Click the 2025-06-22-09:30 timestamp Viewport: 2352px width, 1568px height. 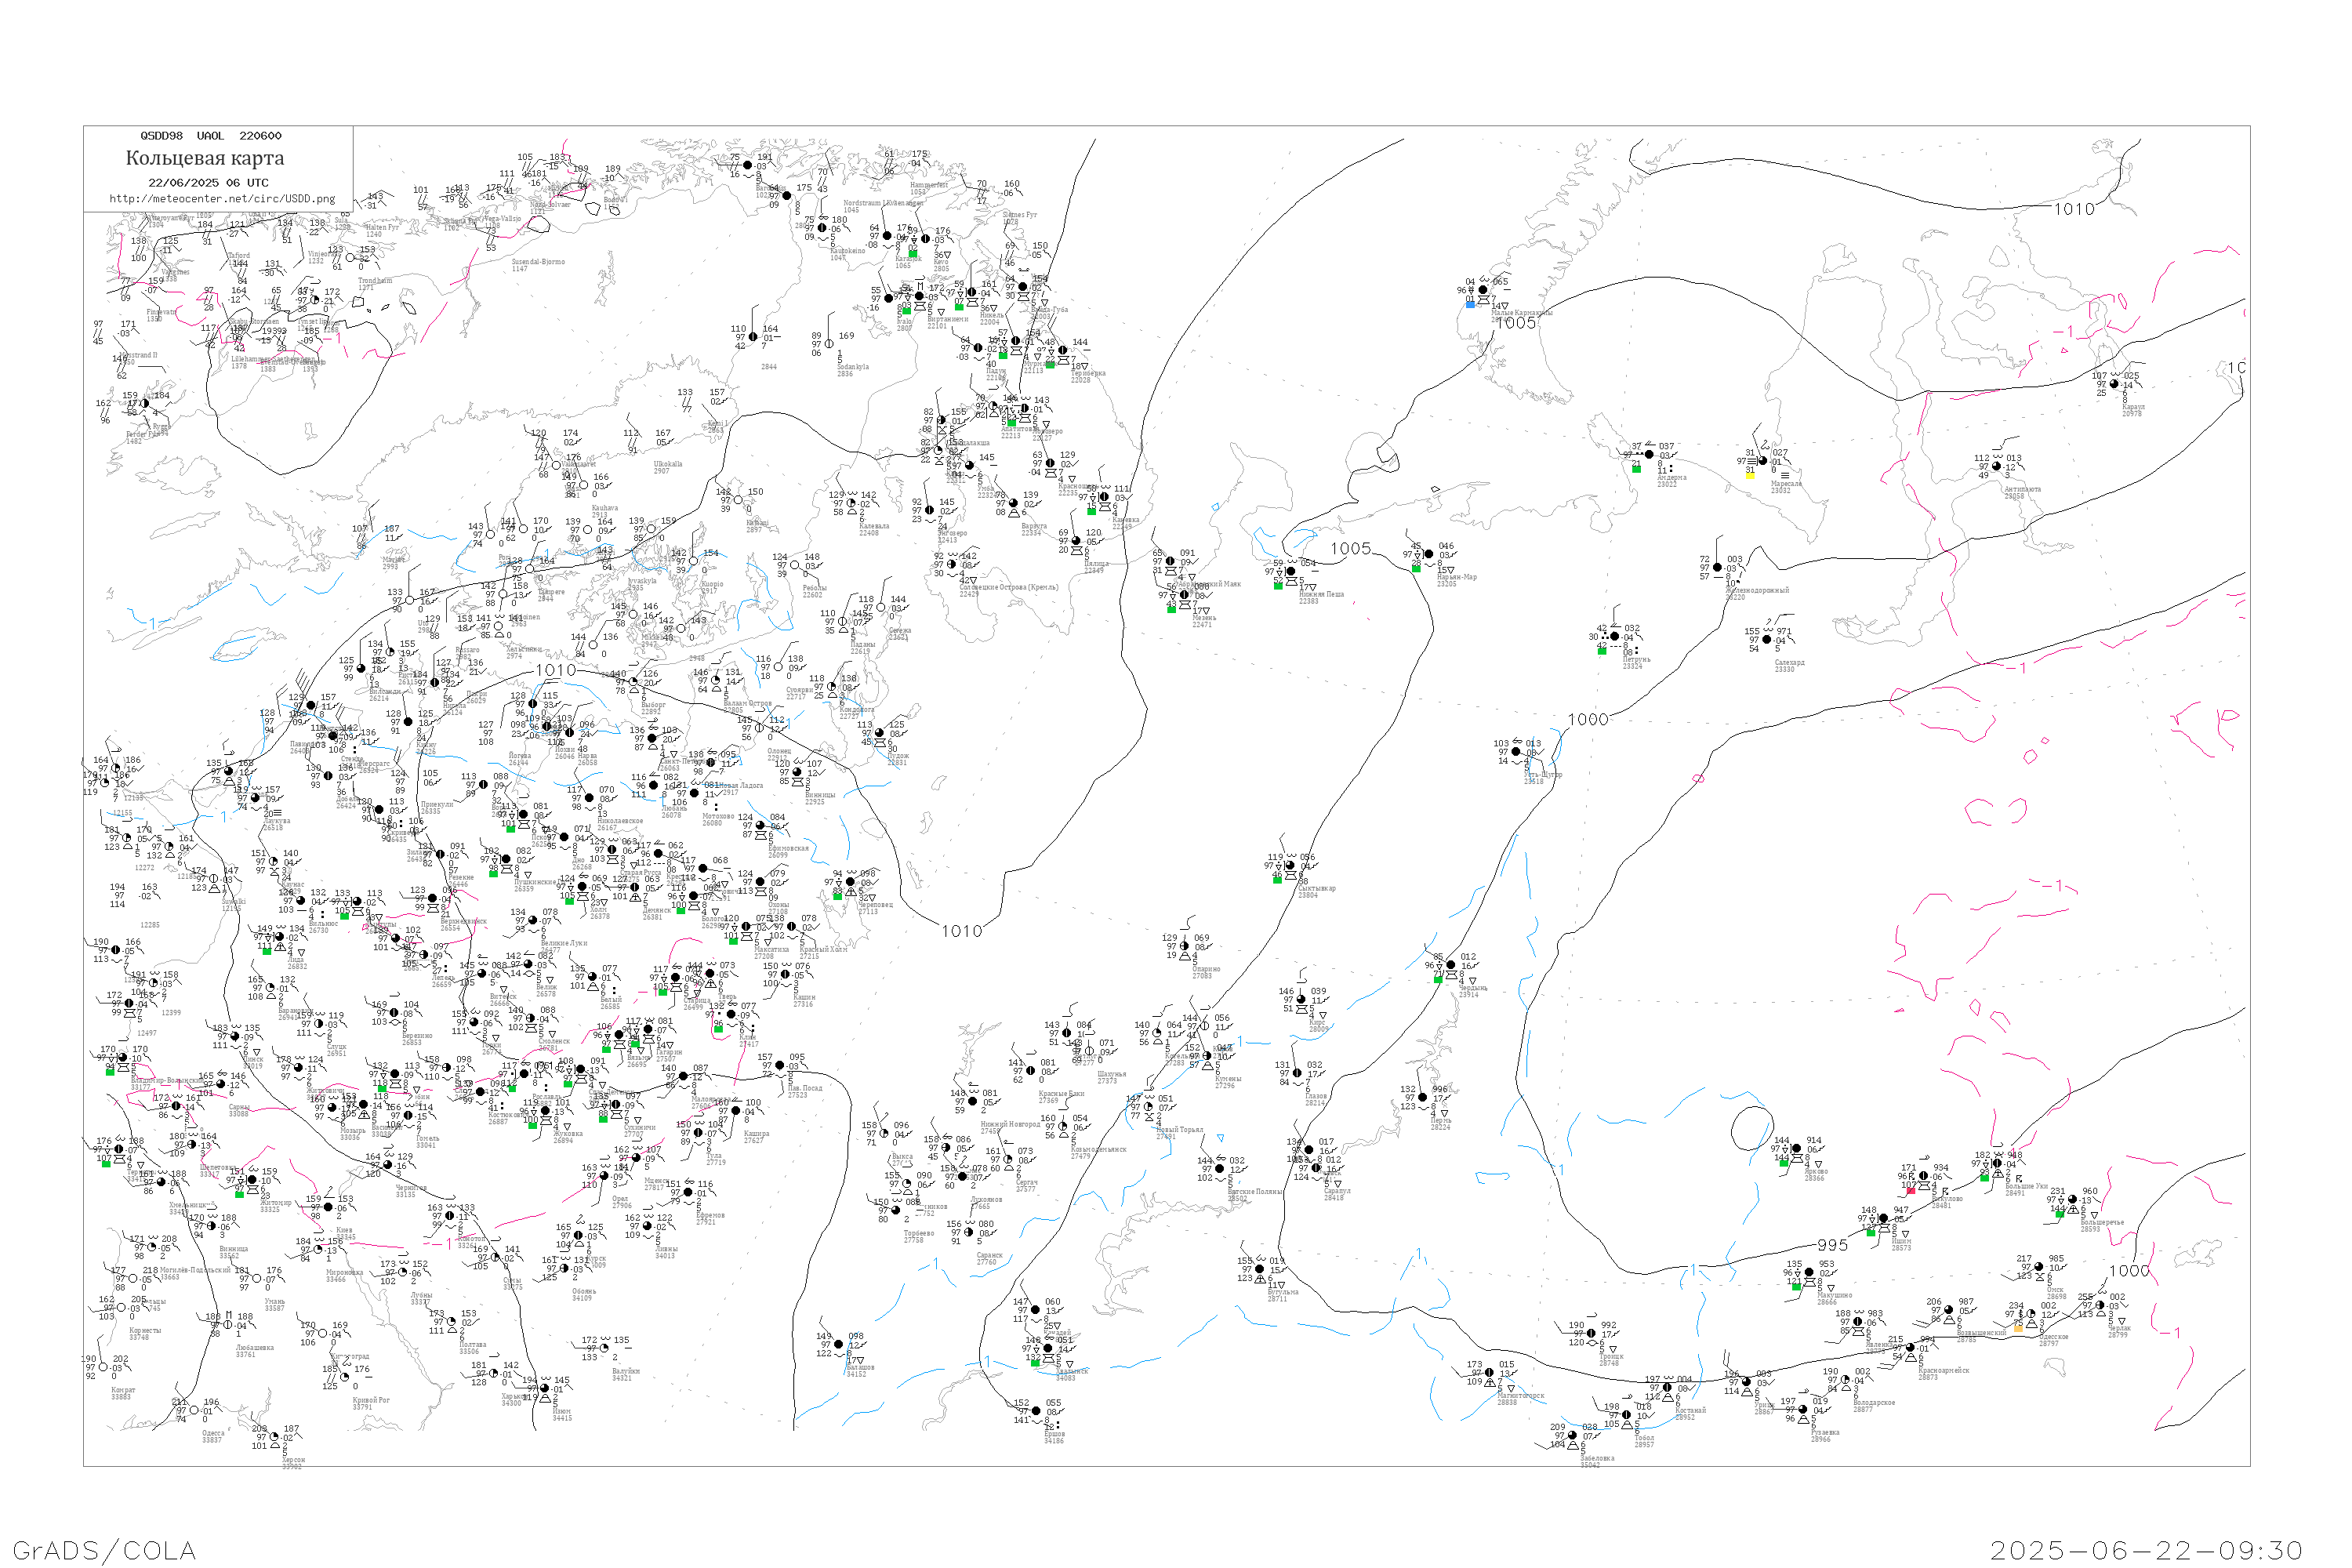(2146, 1550)
